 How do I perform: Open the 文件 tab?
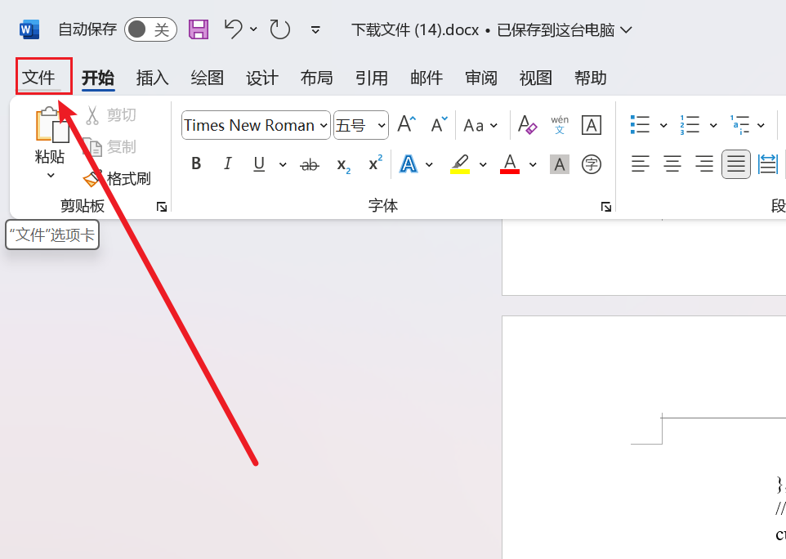[38, 77]
